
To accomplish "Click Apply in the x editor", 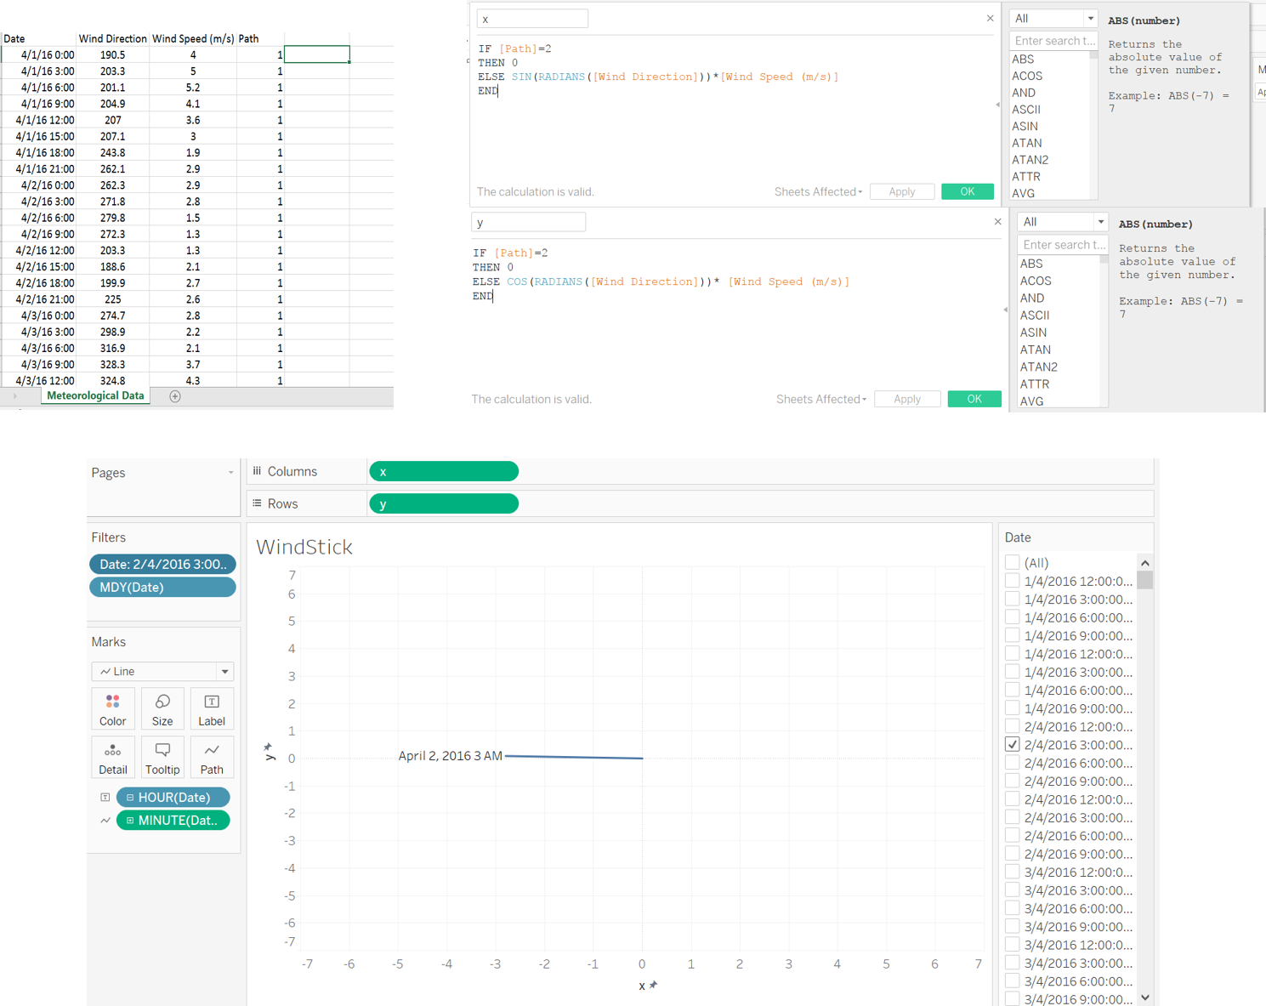I will (902, 192).
